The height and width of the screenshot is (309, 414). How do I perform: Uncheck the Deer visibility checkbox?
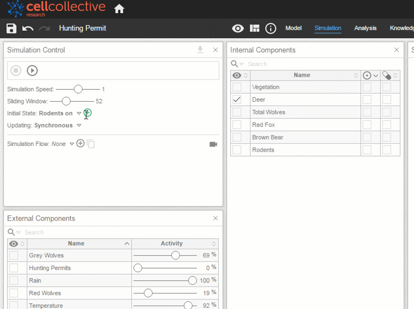(237, 99)
